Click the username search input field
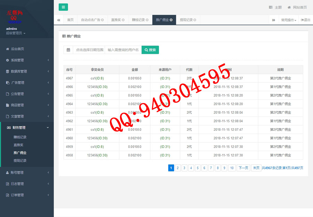 point(123,50)
